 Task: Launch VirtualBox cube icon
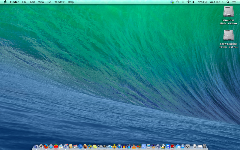[158, 146]
